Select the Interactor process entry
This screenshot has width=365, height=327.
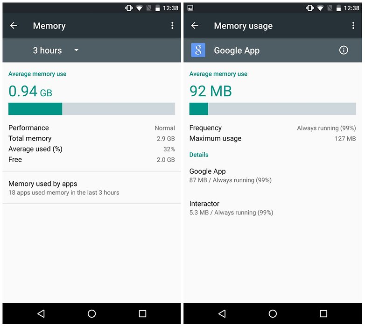[x=273, y=208]
